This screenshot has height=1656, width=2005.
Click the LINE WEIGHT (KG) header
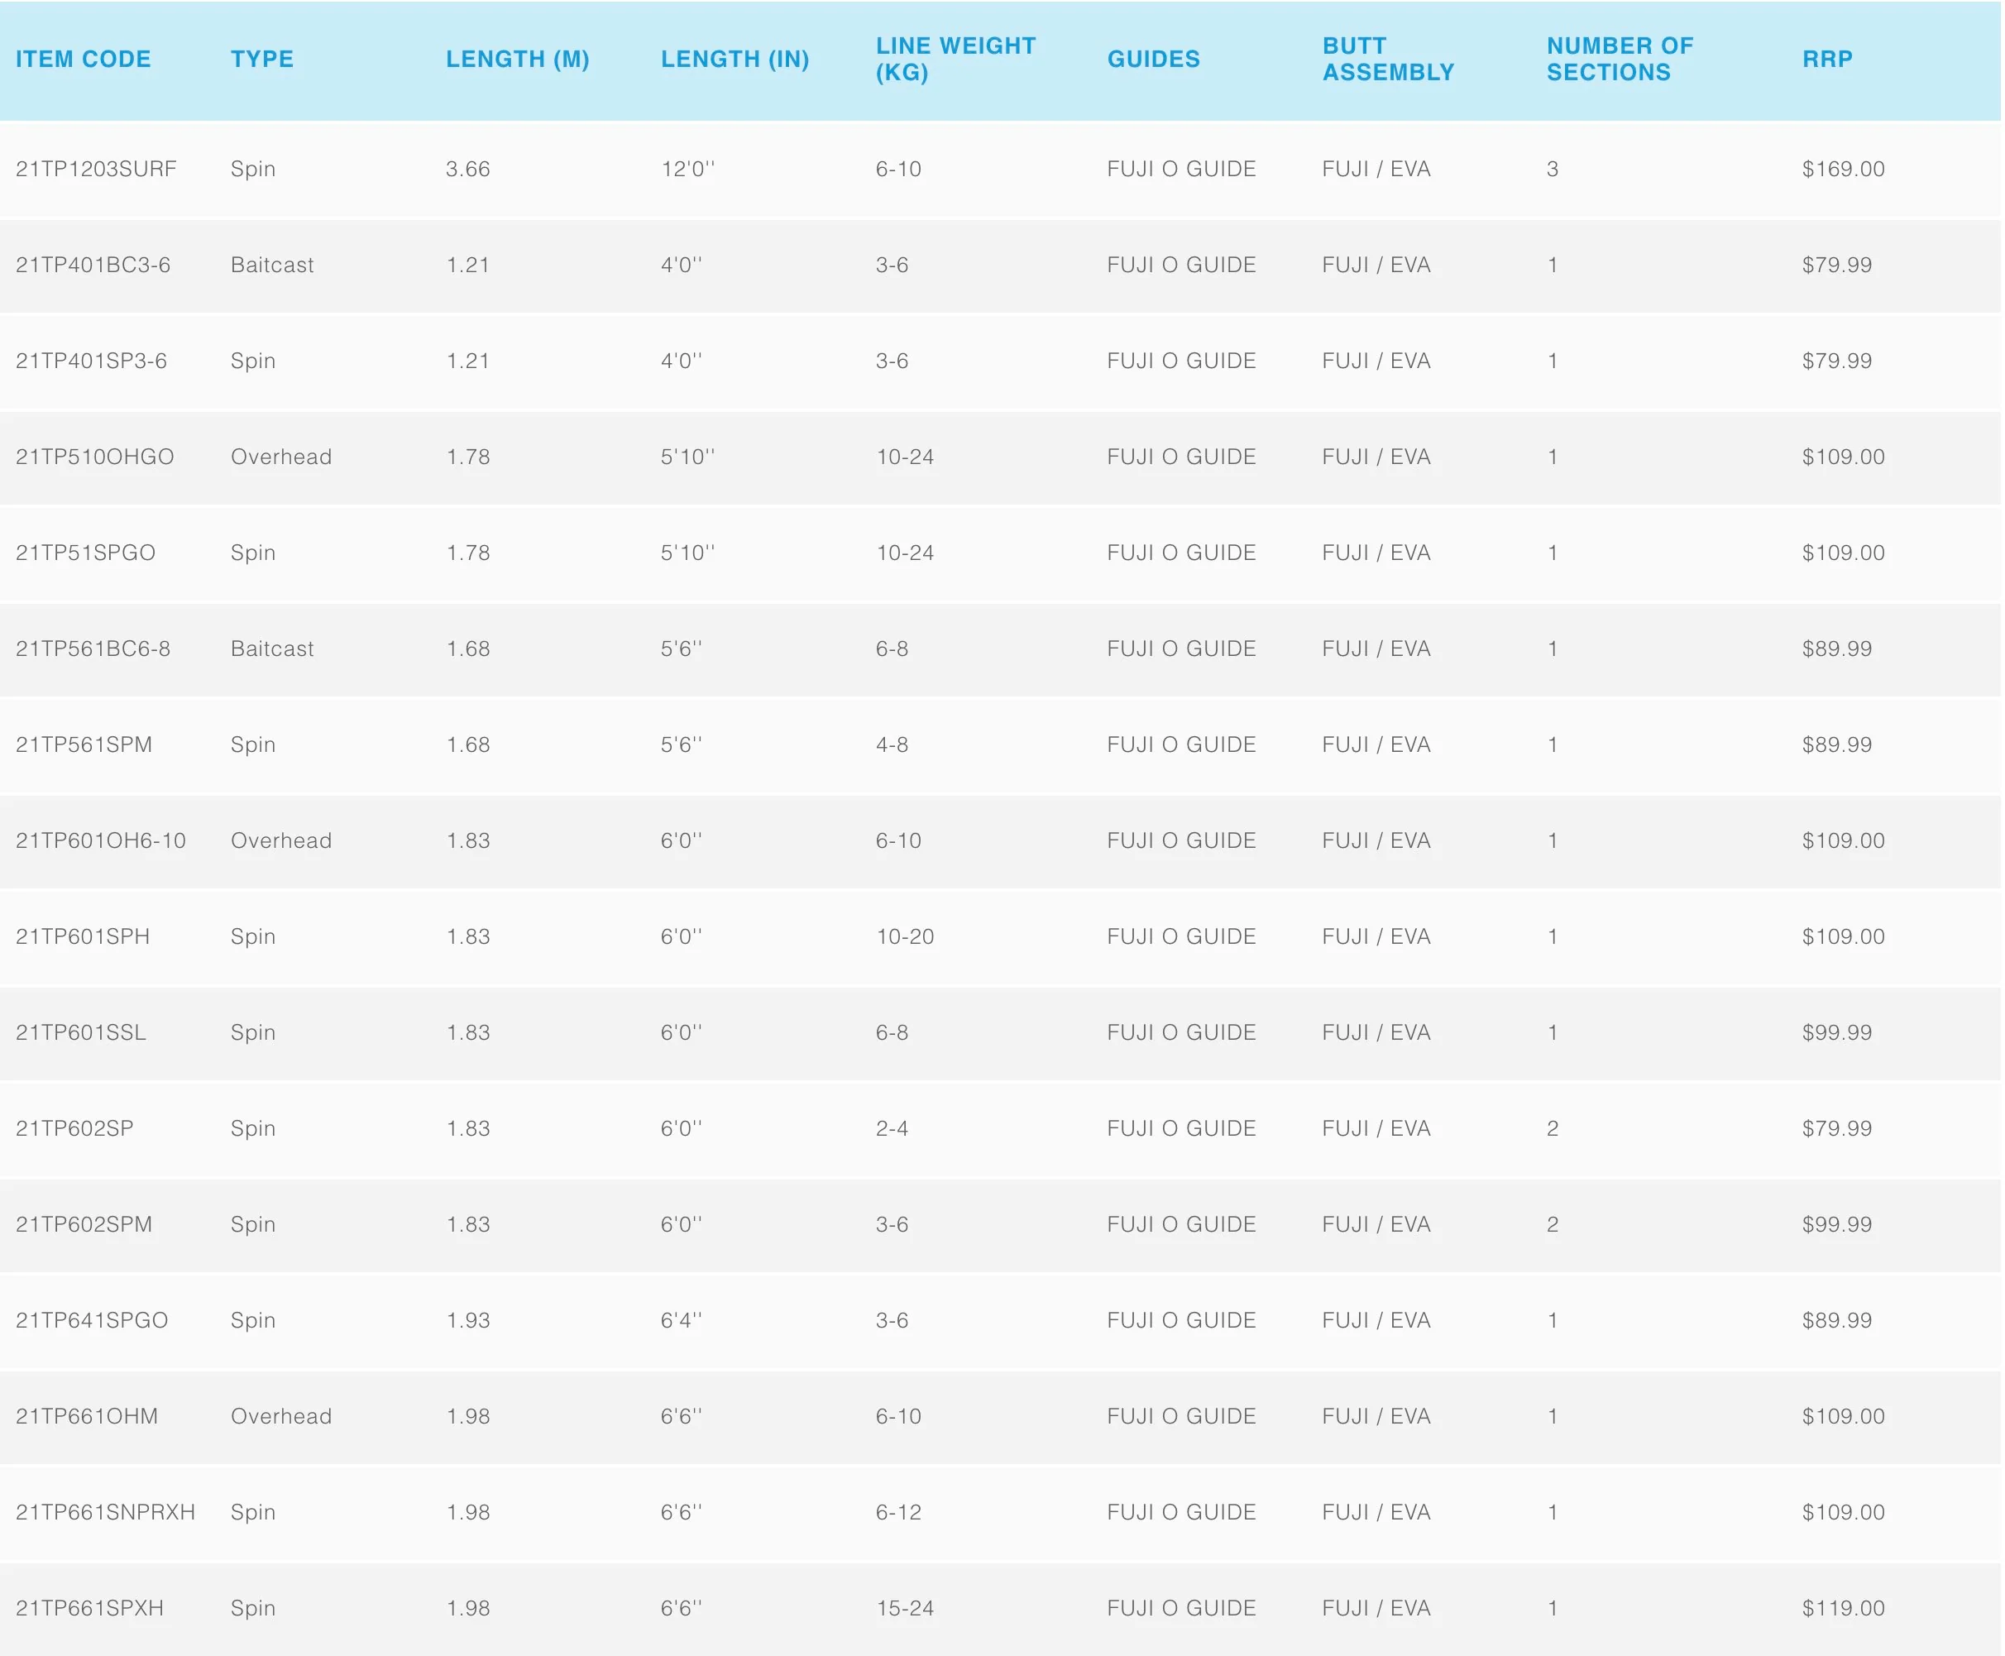[x=955, y=60]
